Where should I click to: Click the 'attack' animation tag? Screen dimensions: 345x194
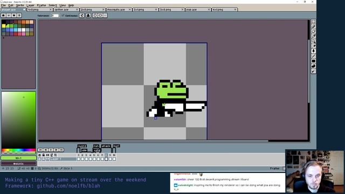[106, 146]
